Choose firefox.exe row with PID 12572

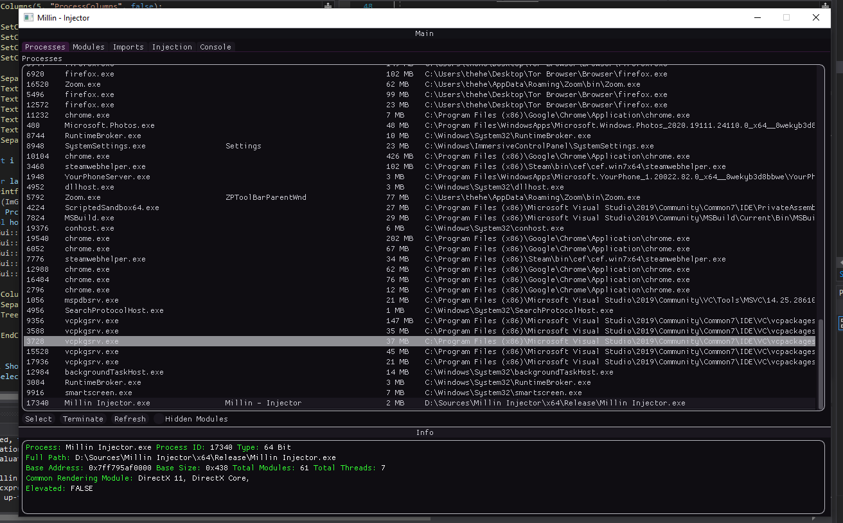coord(420,105)
